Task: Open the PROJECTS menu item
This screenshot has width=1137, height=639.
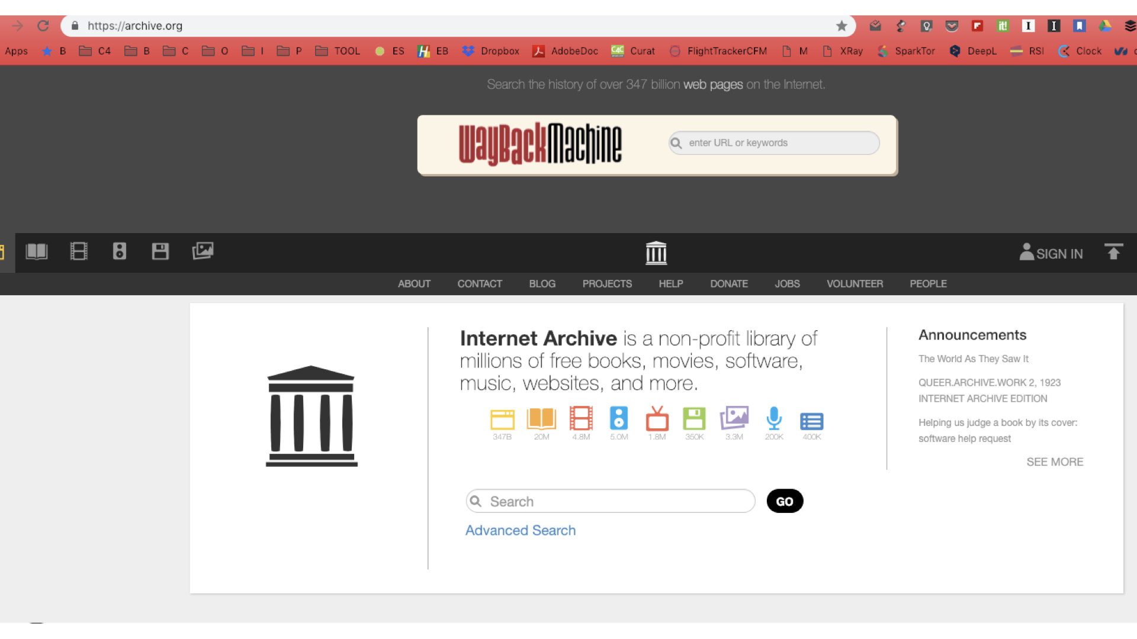Action: 607,284
